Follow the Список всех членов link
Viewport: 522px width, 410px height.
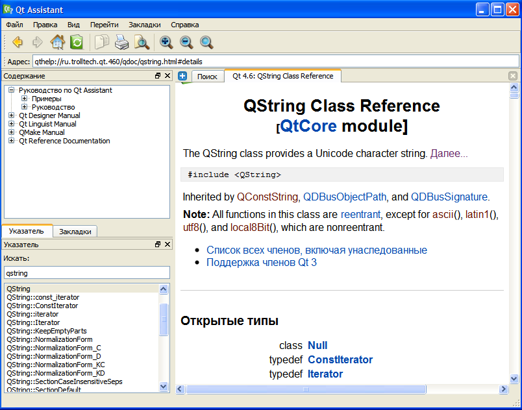click(316, 250)
